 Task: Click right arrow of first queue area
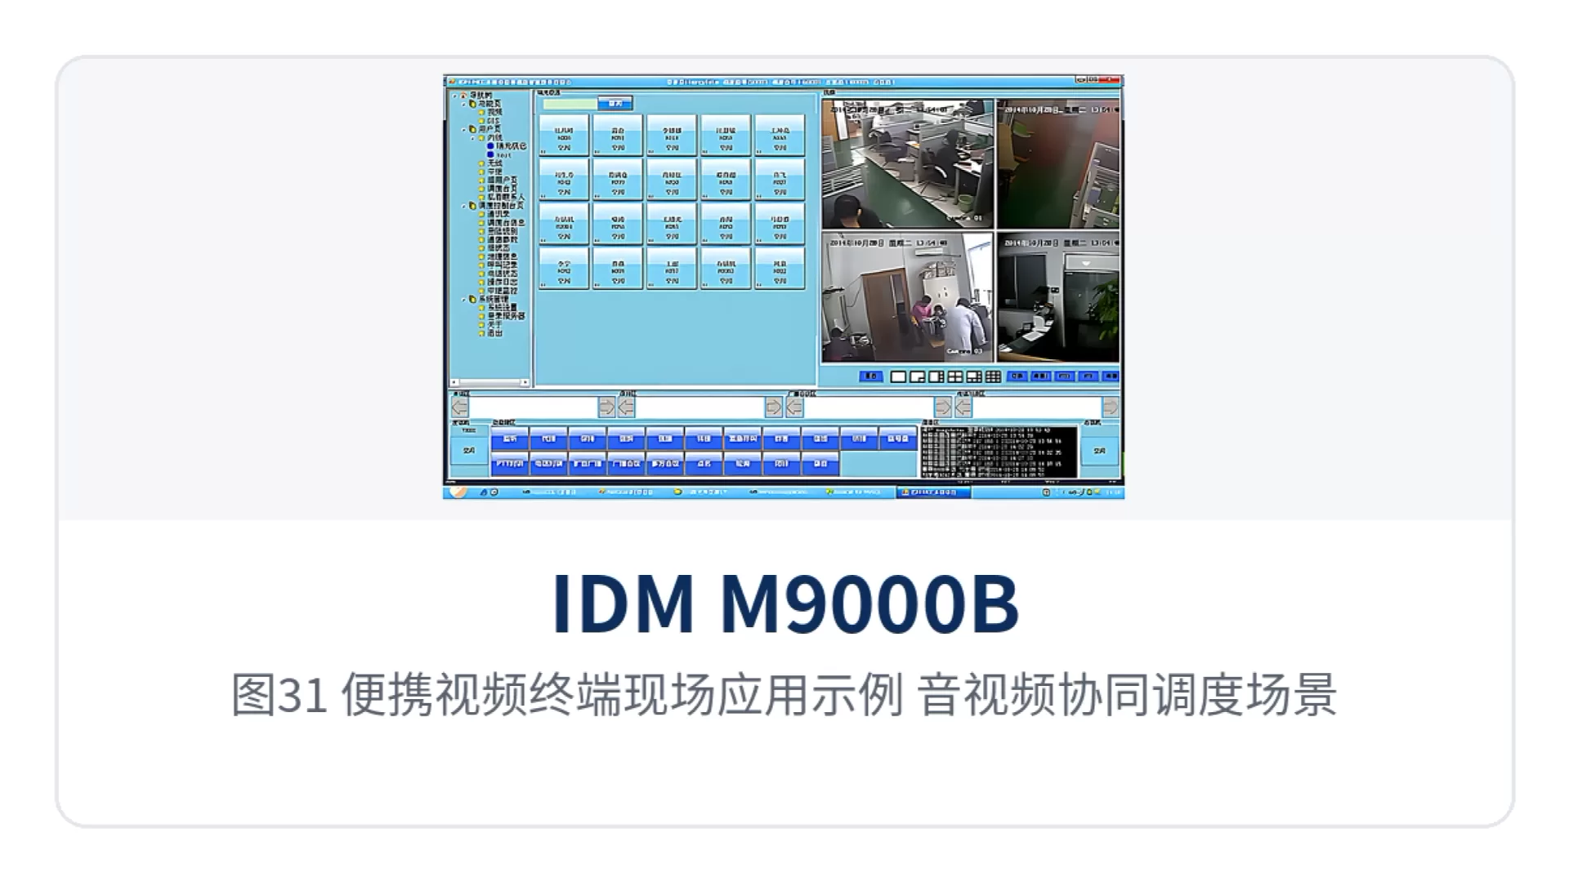(x=606, y=407)
